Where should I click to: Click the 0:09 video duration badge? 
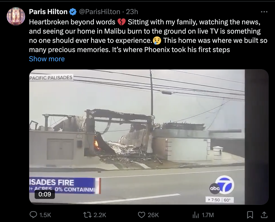tap(45, 194)
